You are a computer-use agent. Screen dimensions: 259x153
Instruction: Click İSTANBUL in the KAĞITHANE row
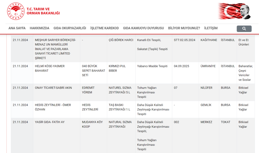tap(228, 40)
